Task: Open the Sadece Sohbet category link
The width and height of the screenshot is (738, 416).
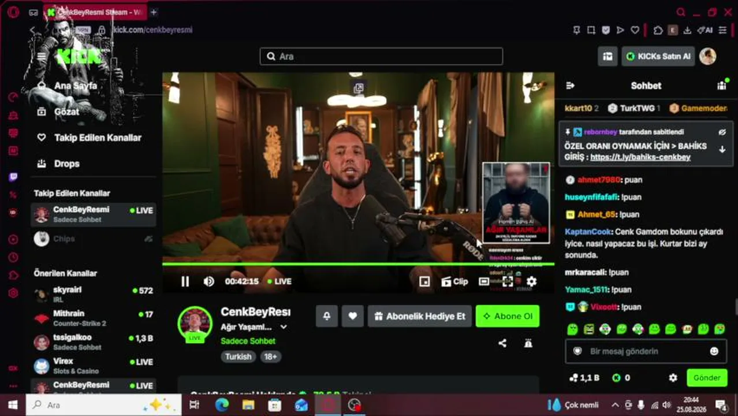Action: click(x=248, y=341)
